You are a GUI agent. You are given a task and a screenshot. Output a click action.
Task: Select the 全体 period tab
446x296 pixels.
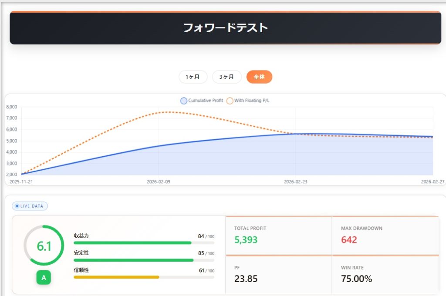tap(259, 77)
